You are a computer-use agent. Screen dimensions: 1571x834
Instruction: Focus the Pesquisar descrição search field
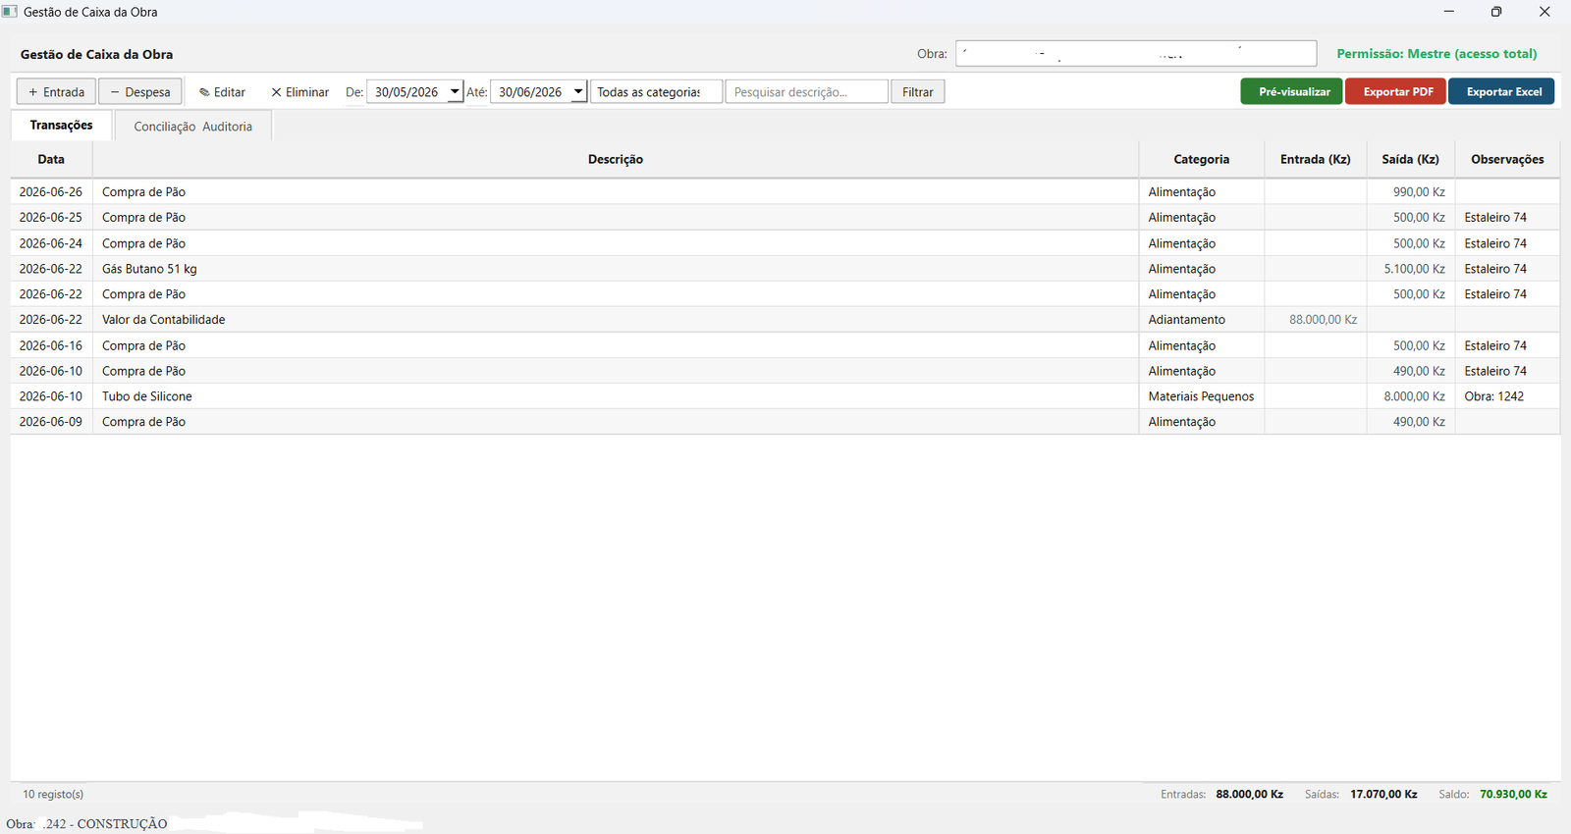806,92
